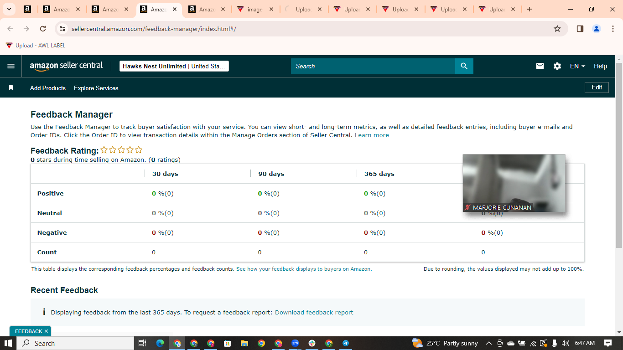Click the '30 days' column header
This screenshot has width=623, height=350.
(165, 174)
